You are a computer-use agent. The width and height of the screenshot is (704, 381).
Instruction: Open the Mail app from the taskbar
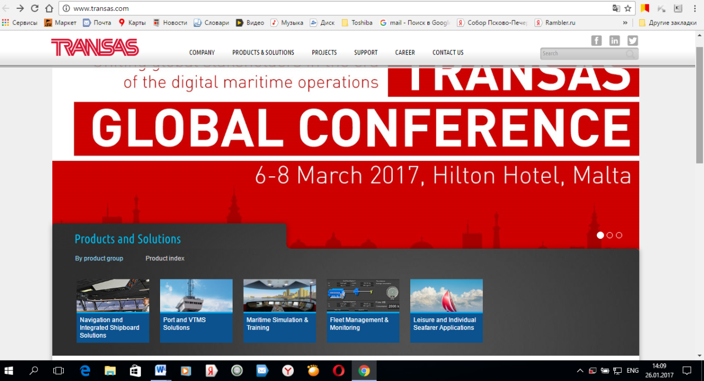point(262,371)
